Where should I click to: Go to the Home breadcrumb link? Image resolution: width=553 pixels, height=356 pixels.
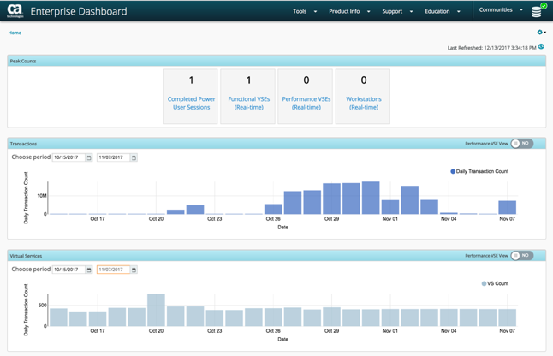point(15,33)
